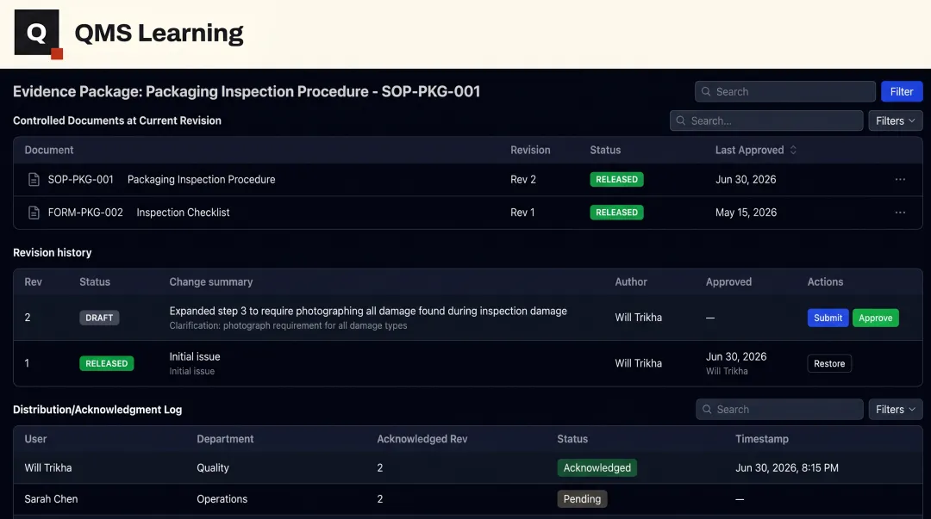Click the Packaging Inspection Procedure title
Viewport: 931px width, 519px height.
tap(201, 180)
